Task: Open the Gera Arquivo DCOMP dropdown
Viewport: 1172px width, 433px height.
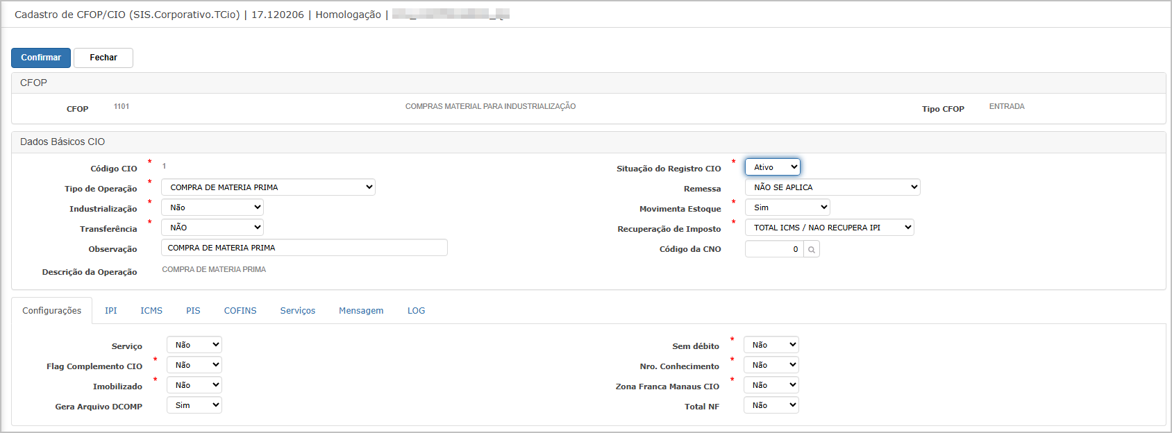Action: click(194, 405)
